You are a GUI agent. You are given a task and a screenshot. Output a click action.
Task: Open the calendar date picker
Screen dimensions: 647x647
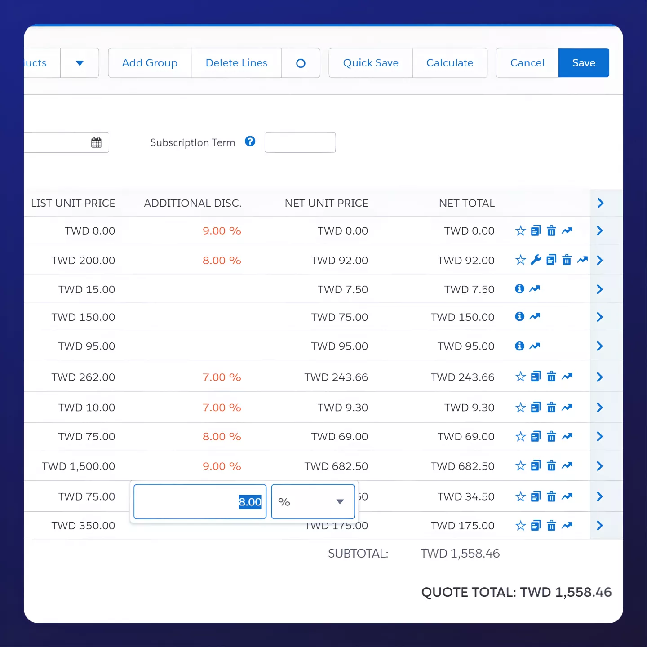click(96, 142)
